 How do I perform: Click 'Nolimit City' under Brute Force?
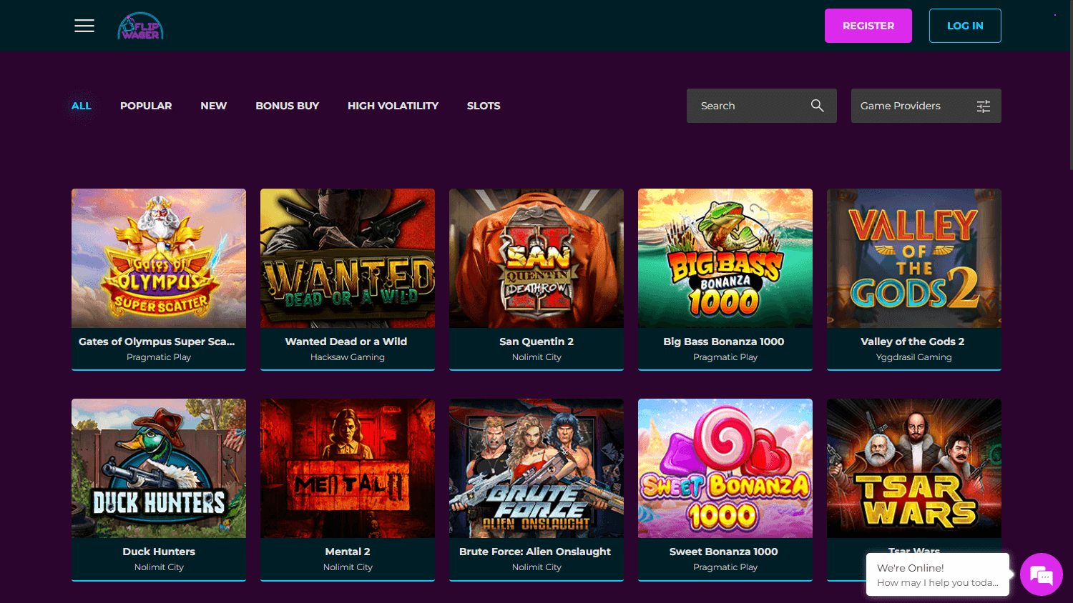tap(536, 567)
